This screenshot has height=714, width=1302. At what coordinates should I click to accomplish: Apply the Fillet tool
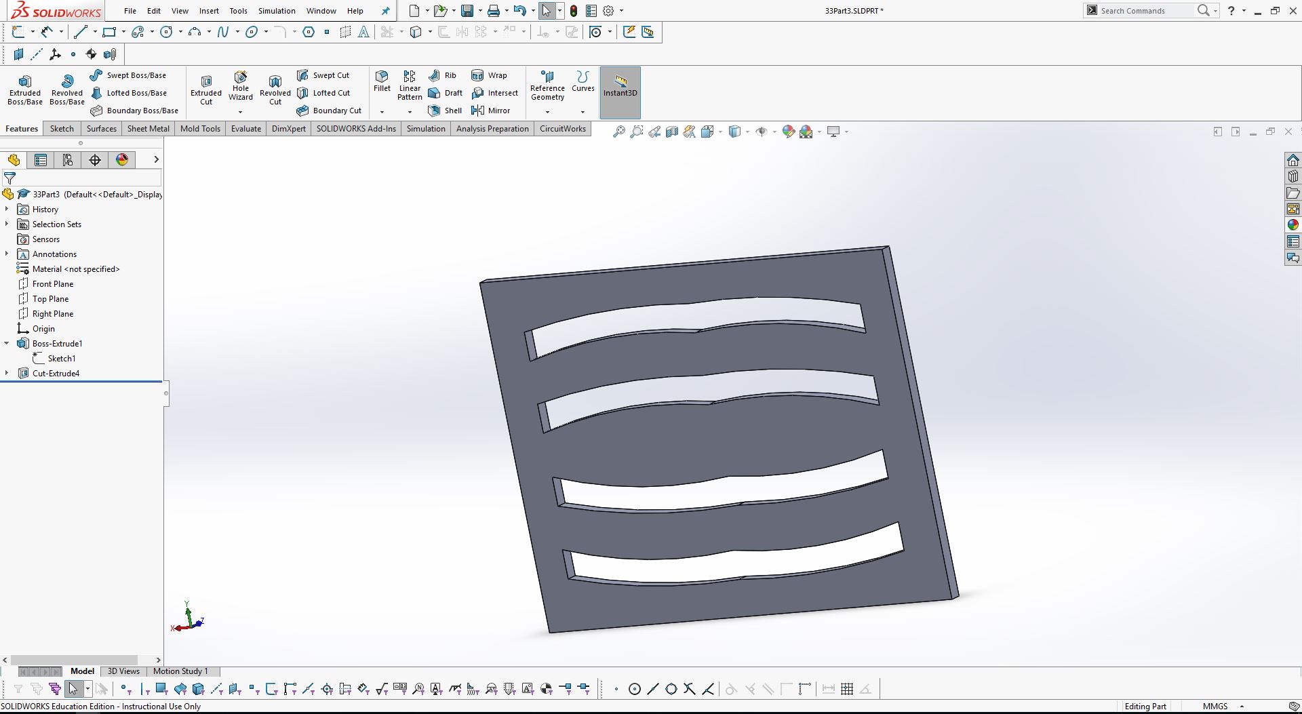pyautogui.click(x=382, y=81)
